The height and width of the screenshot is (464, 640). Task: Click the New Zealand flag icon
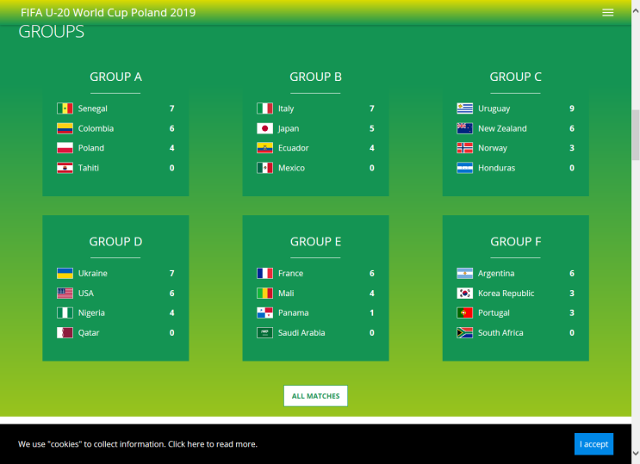[465, 128]
